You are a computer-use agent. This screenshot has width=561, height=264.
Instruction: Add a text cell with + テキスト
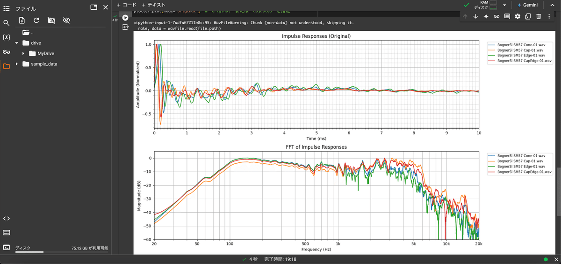(154, 5)
